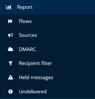Select the Flows text label
The height and width of the screenshot is (99, 95).
pos(25,21)
